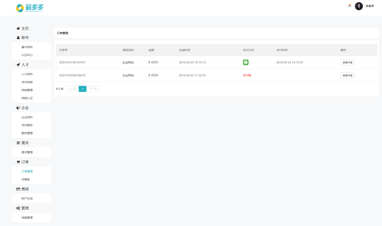Click the person icon beside 账号
This screenshot has height=226, width=382.
[18, 37]
